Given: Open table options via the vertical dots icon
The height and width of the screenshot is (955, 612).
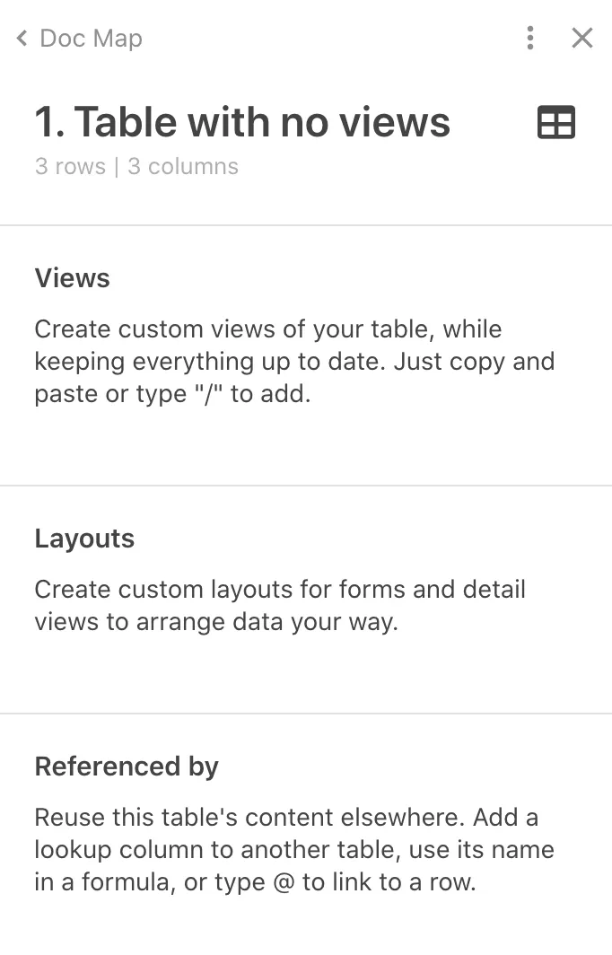Looking at the screenshot, I should point(530,39).
